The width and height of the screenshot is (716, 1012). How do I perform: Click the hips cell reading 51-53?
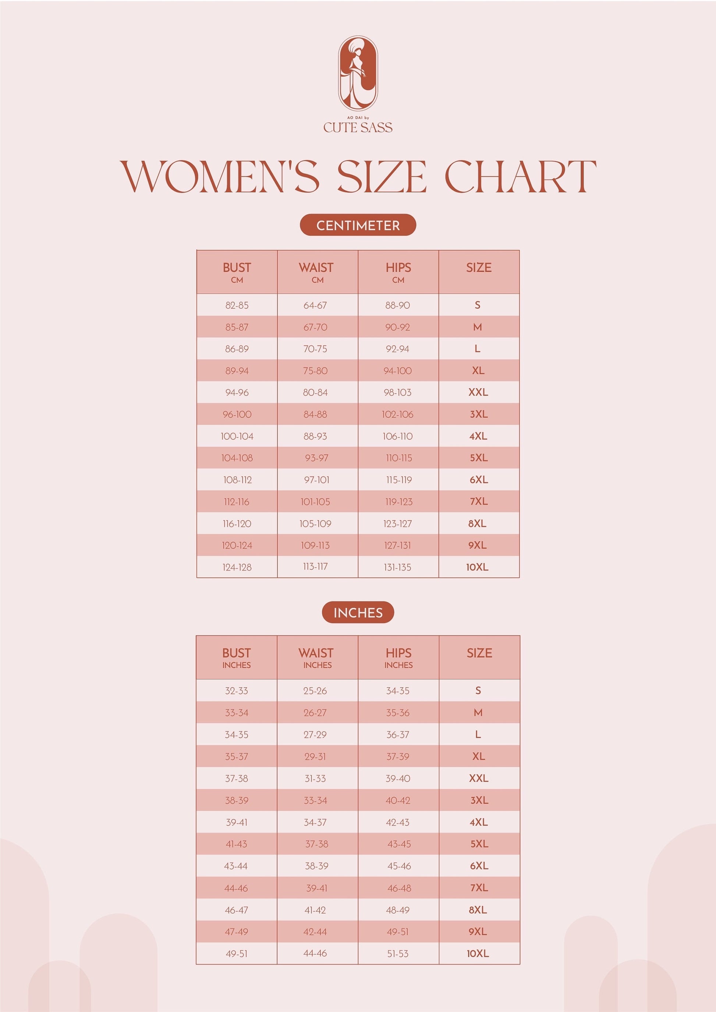[398, 954]
